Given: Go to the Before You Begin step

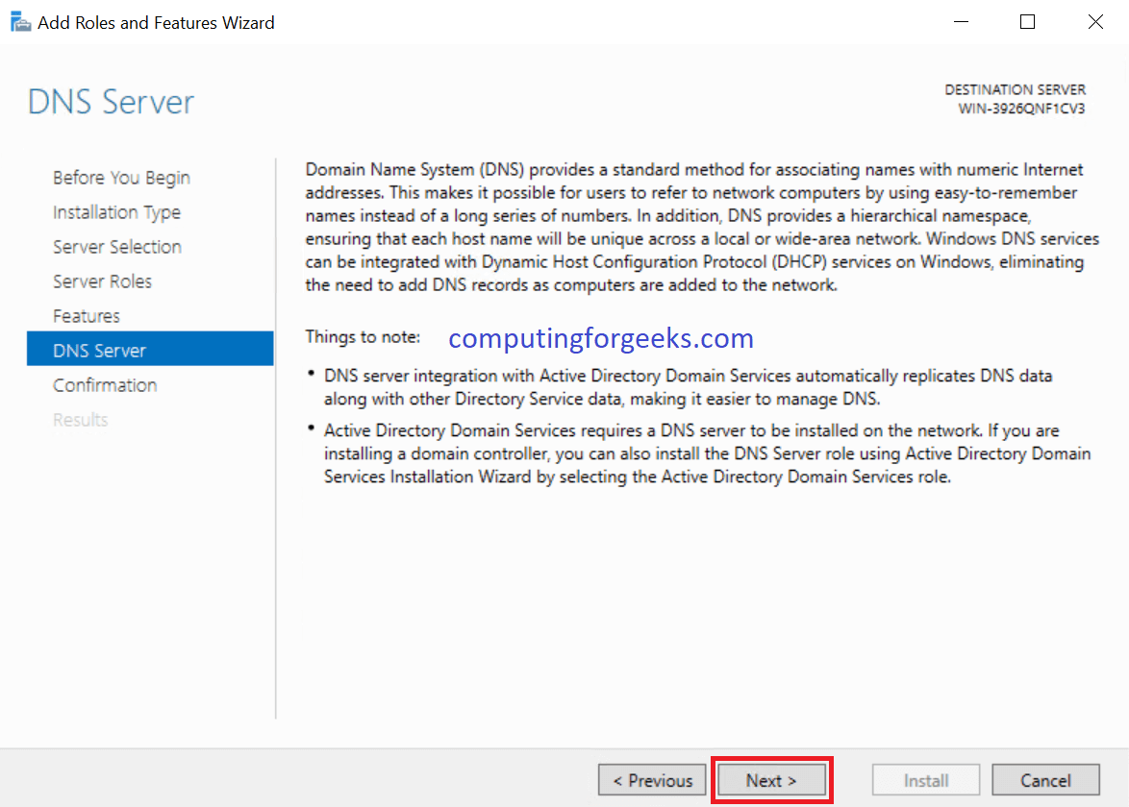Looking at the screenshot, I should coord(121,178).
